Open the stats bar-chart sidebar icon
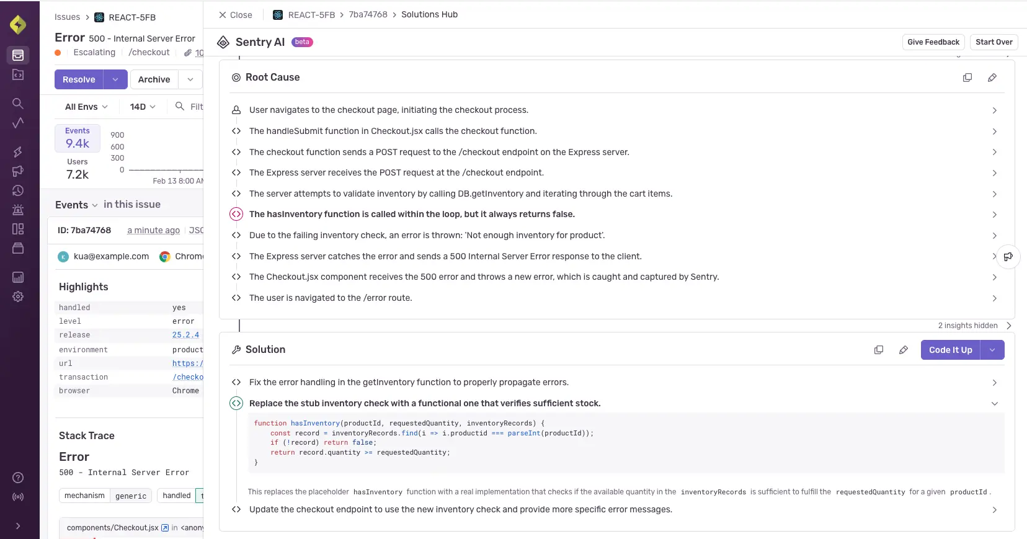Image resolution: width=1027 pixels, height=539 pixels. pos(18,277)
